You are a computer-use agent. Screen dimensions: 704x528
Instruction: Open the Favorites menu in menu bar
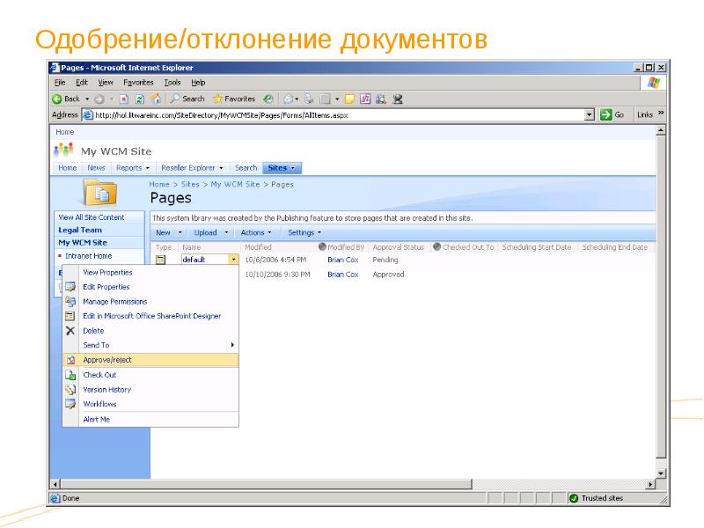[137, 82]
